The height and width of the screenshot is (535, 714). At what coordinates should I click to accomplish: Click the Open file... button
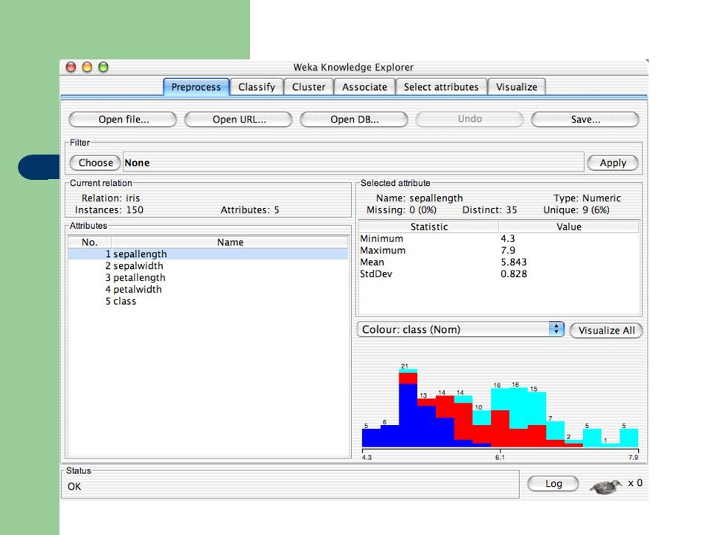coord(123,119)
